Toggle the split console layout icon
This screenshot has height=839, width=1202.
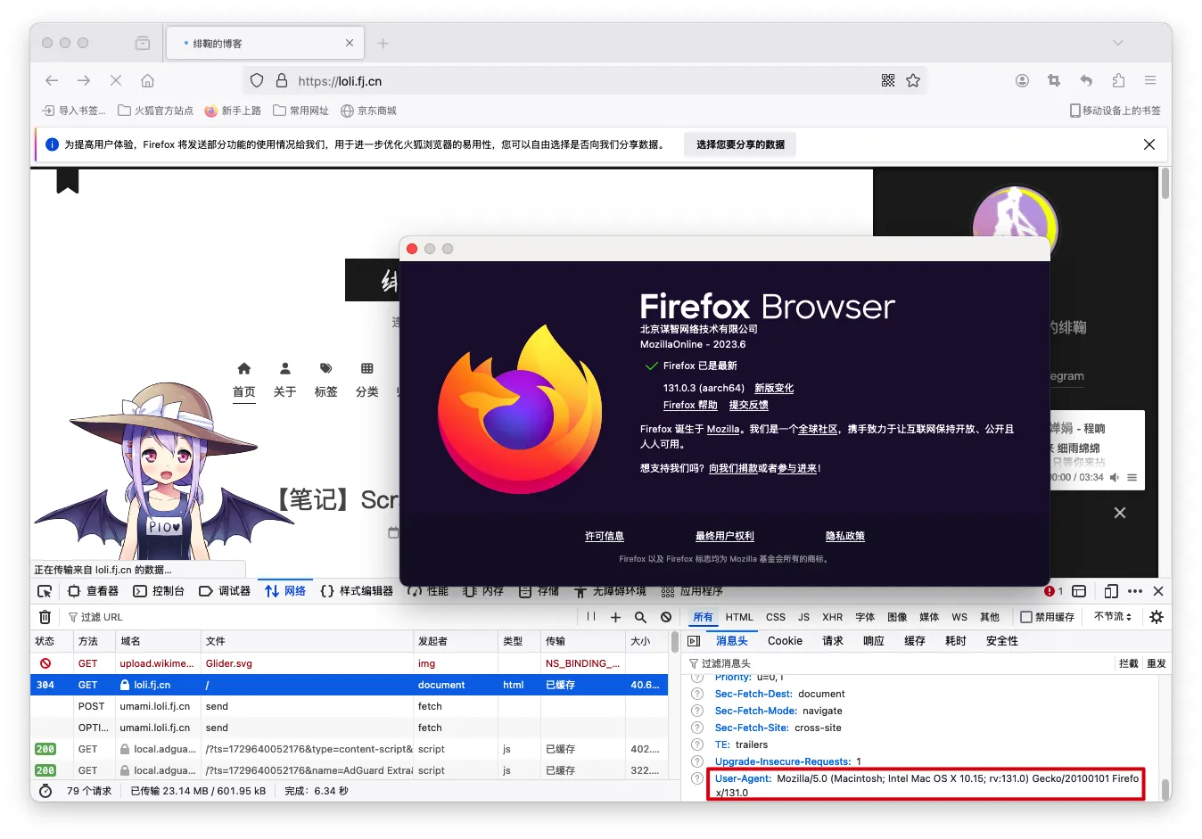1079,591
